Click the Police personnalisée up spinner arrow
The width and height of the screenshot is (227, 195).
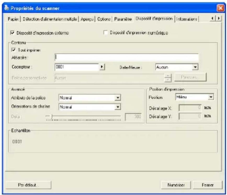(168, 76)
